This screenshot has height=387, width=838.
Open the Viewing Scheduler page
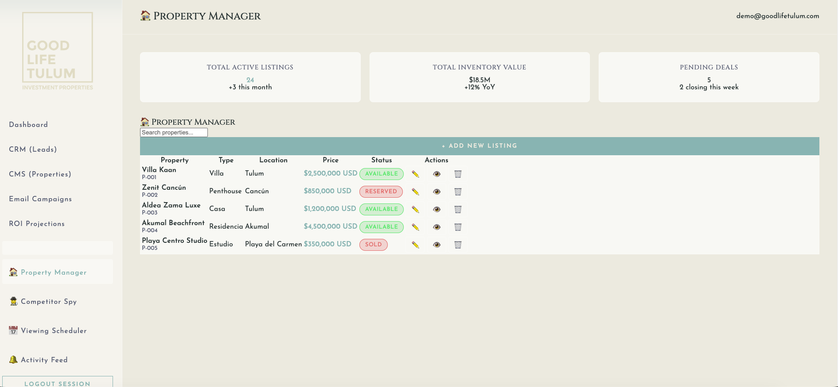click(54, 331)
